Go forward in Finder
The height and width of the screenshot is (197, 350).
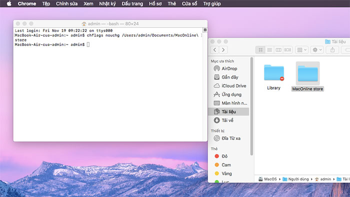pos(223,50)
